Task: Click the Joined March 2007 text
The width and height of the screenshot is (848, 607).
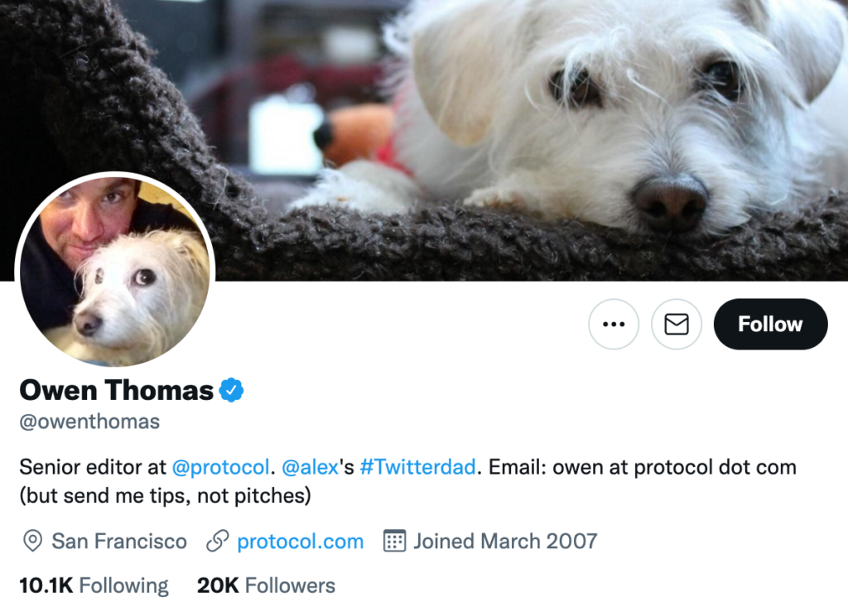Action: [505, 542]
